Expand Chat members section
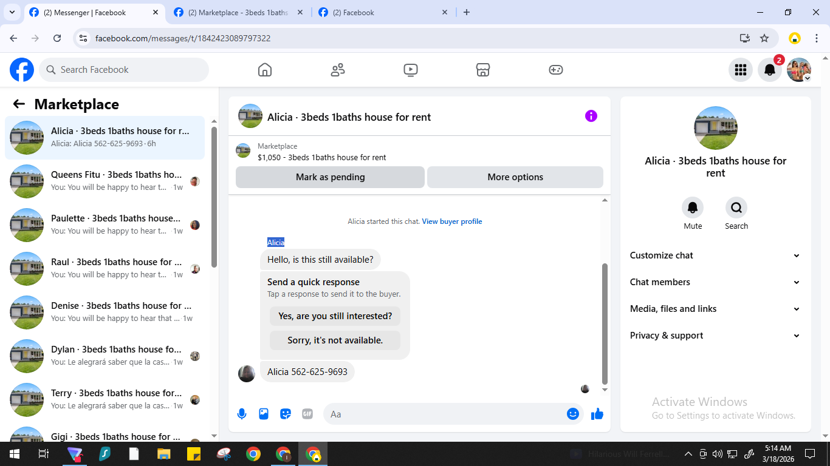 tap(716, 282)
